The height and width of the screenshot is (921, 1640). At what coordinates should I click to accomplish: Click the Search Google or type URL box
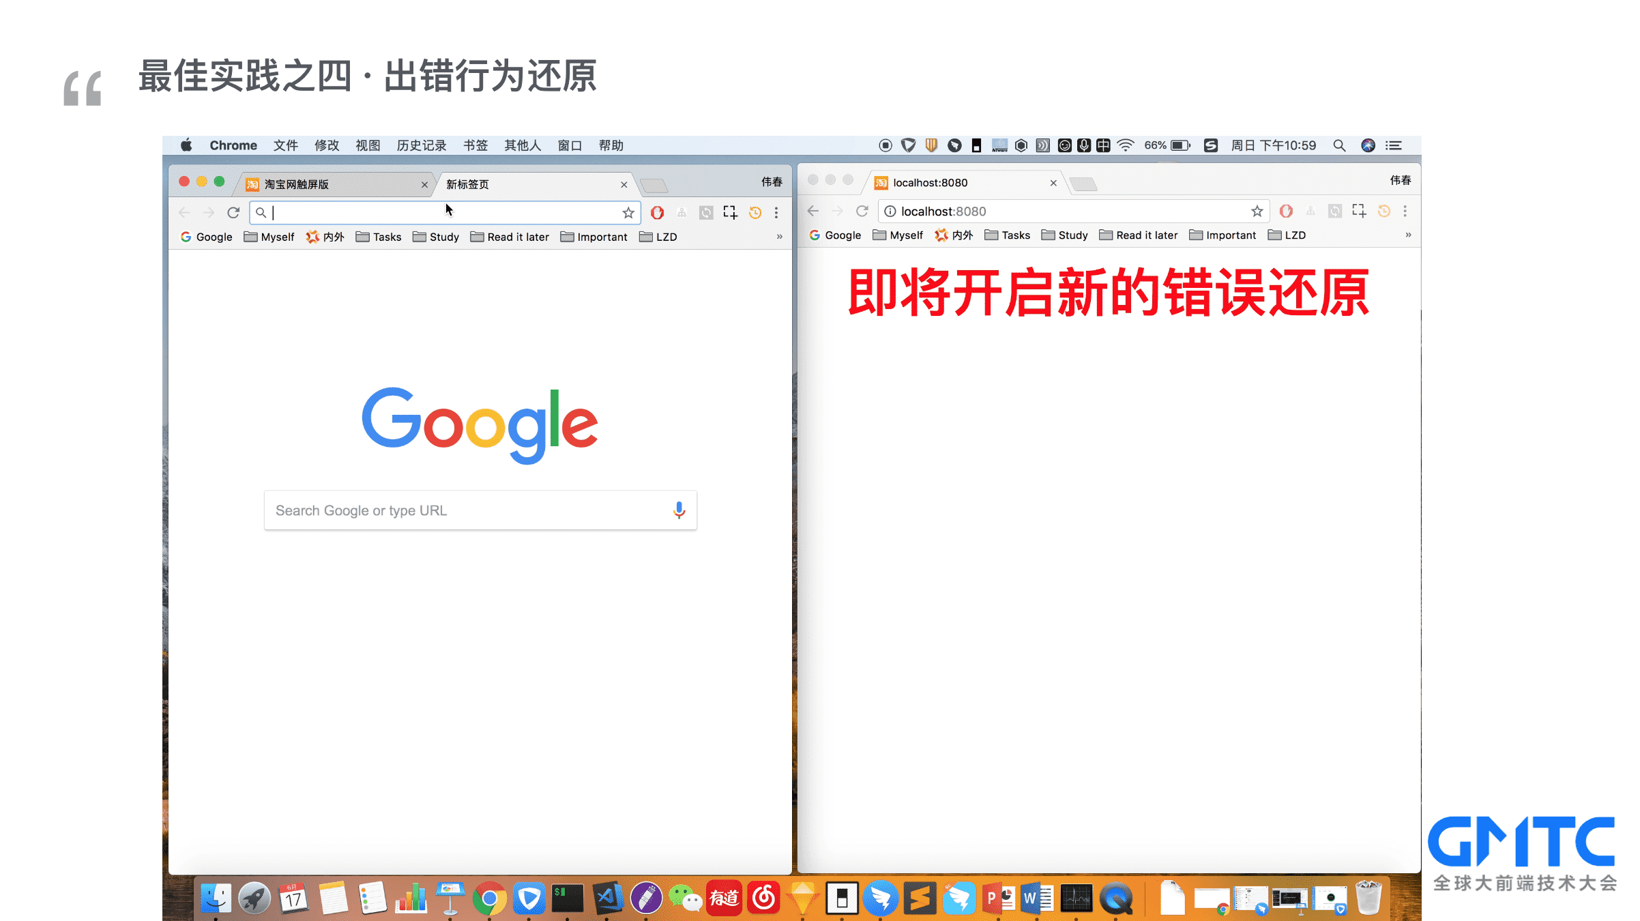point(480,510)
